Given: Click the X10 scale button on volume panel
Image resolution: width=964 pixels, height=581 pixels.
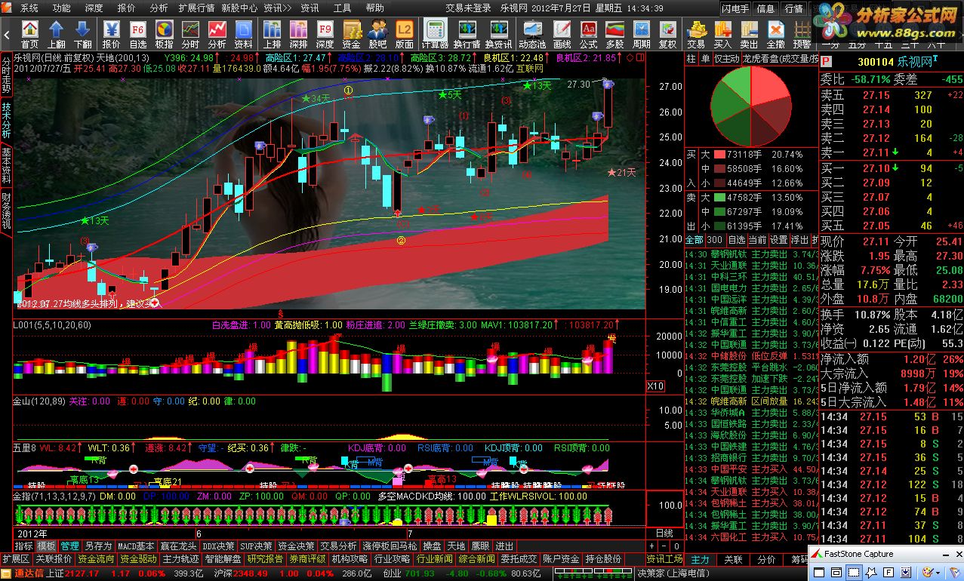Looking at the screenshot, I should 656,386.
